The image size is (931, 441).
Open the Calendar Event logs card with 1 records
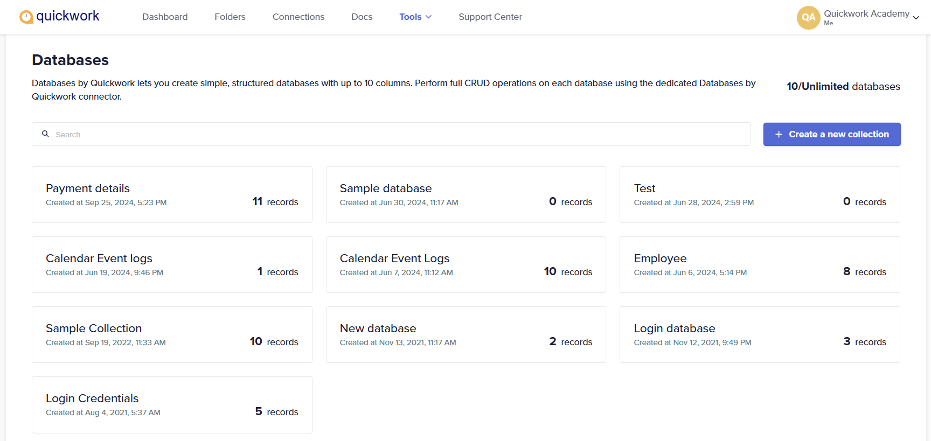[x=172, y=264]
